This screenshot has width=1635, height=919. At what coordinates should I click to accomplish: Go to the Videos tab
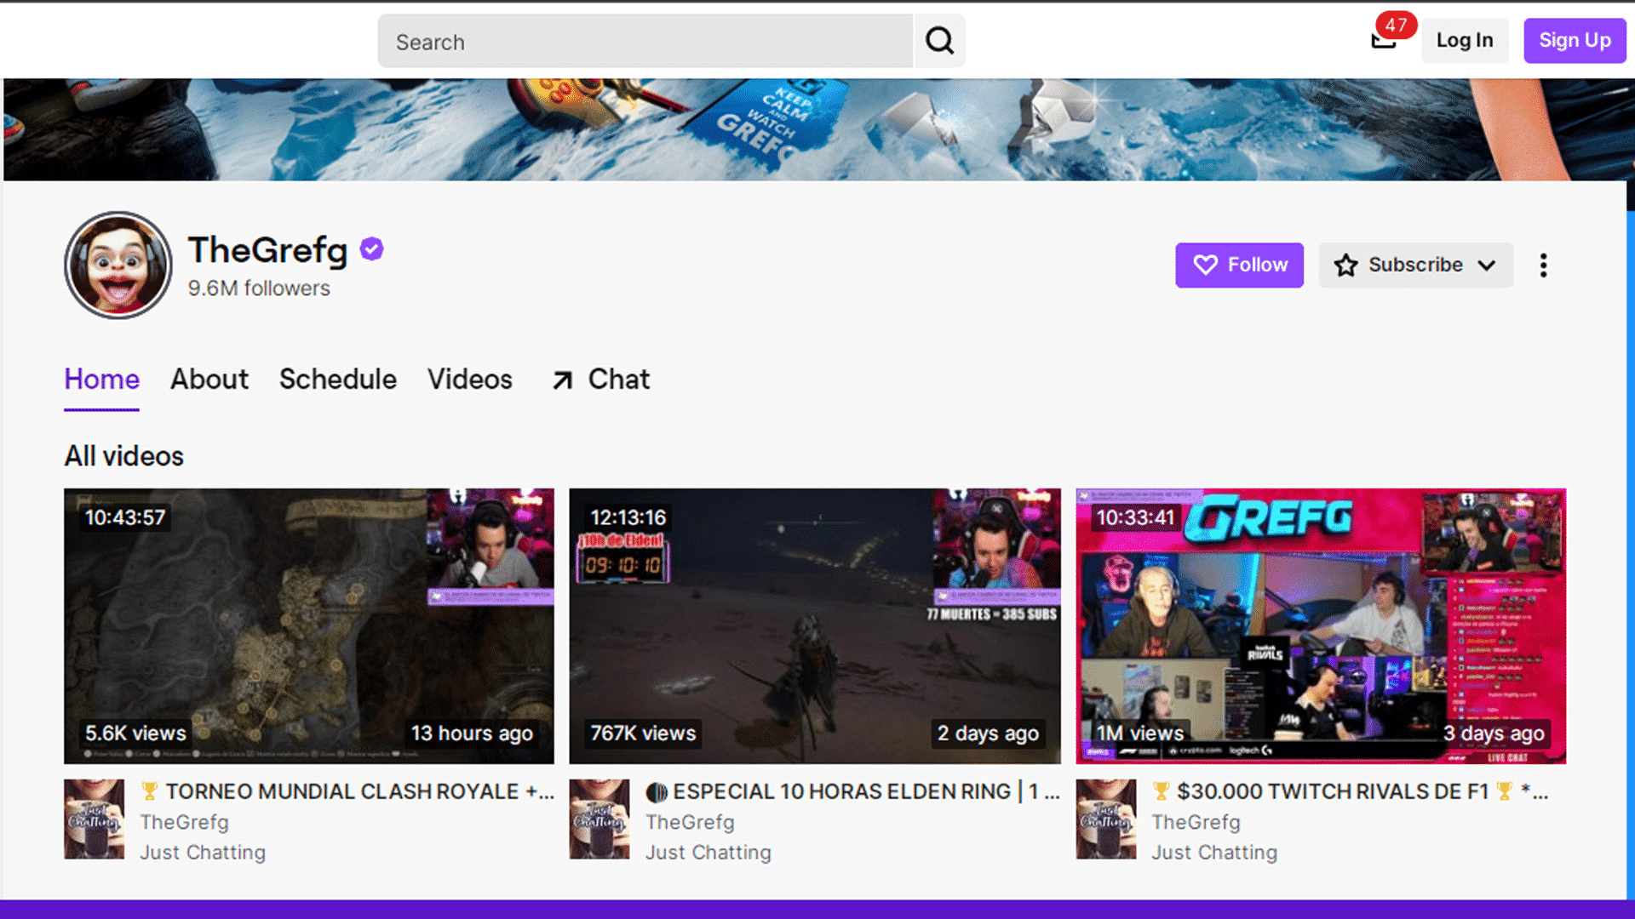tap(470, 380)
